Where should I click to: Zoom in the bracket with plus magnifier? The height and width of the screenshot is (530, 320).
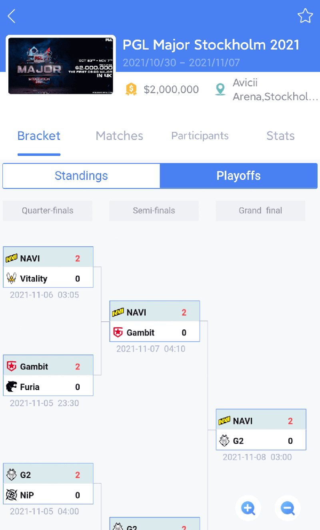(248, 508)
